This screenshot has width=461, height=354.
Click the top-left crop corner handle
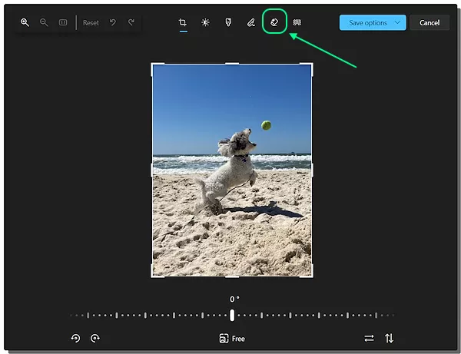[x=154, y=66]
